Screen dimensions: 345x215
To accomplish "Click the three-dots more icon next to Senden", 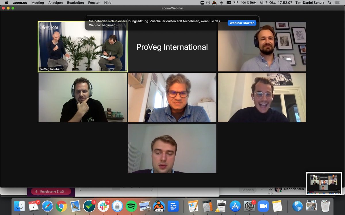I will [262, 190].
